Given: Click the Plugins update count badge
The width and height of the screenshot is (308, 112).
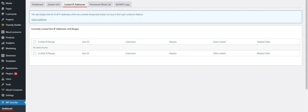Looking at the screenshot, I should pos(16,74).
